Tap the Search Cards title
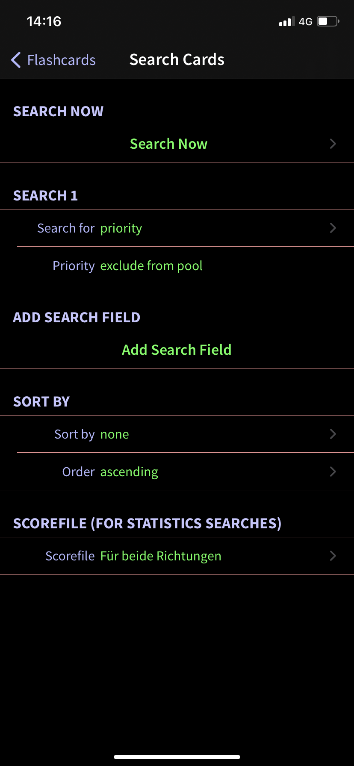354x766 pixels. [177, 60]
